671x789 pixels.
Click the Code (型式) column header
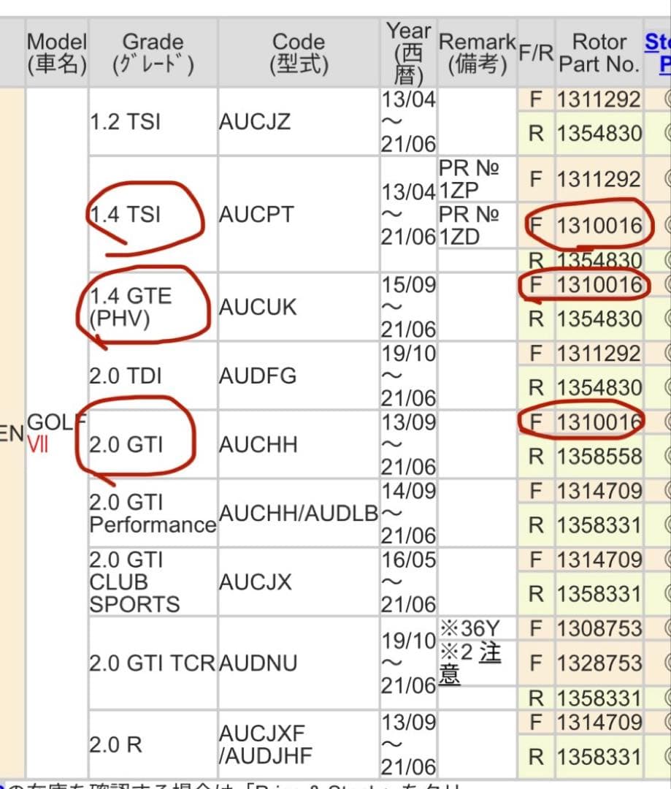[x=298, y=53]
